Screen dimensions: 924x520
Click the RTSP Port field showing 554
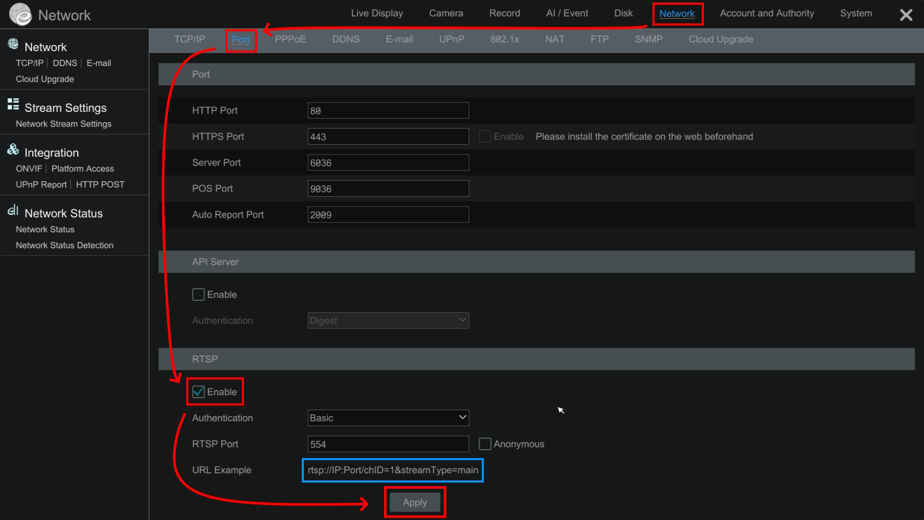(x=388, y=444)
